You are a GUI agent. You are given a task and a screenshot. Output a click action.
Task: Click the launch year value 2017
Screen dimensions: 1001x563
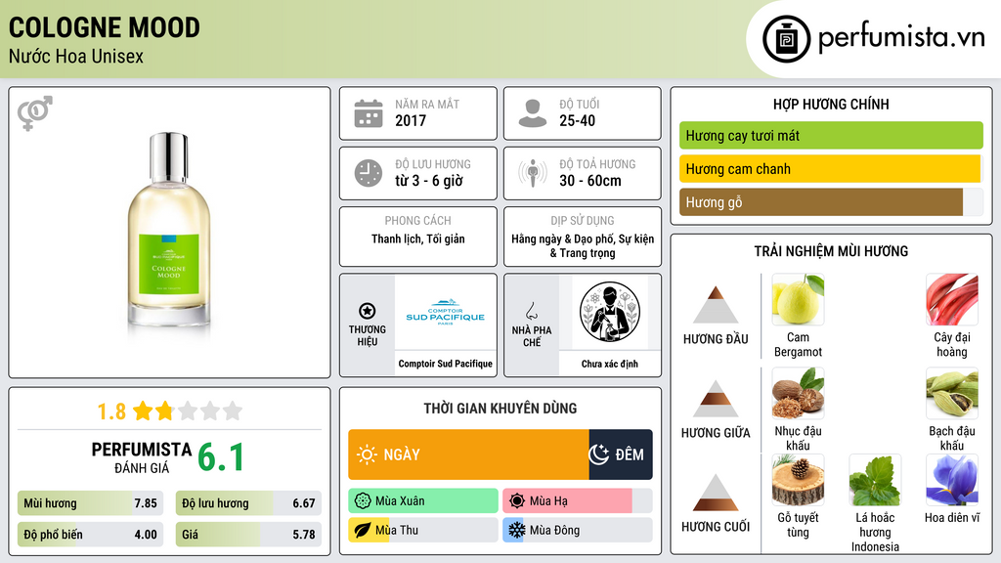[411, 120]
